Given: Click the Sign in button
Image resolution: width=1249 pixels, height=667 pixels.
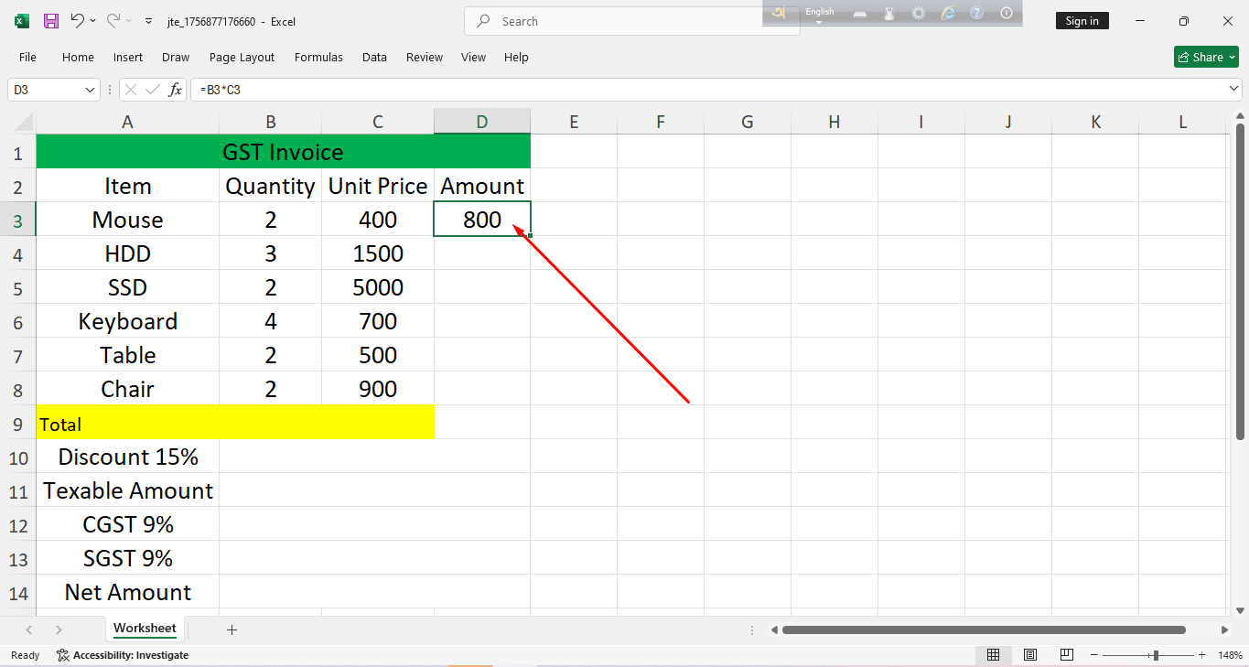Looking at the screenshot, I should tap(1082, 21).
